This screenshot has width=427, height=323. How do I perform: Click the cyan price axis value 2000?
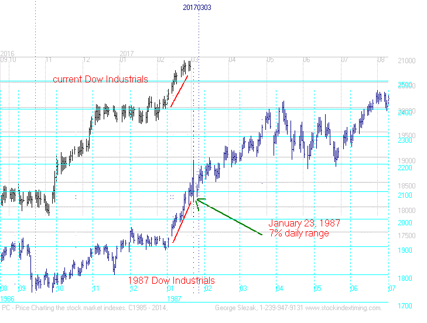click(405, 223)
